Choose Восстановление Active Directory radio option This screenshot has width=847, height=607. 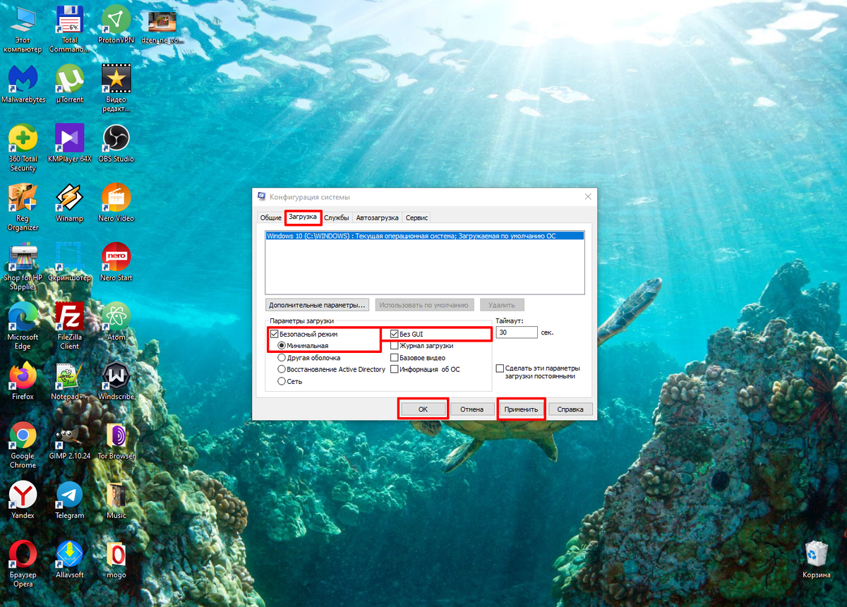(282, 369)
